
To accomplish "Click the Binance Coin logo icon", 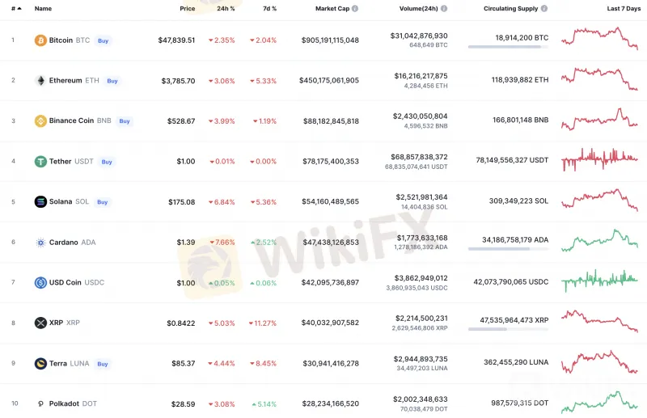I will pyautogui.click(x=40, y=121).
